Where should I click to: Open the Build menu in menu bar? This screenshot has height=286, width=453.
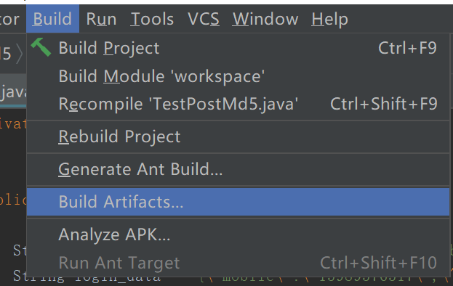pos(52,19)
